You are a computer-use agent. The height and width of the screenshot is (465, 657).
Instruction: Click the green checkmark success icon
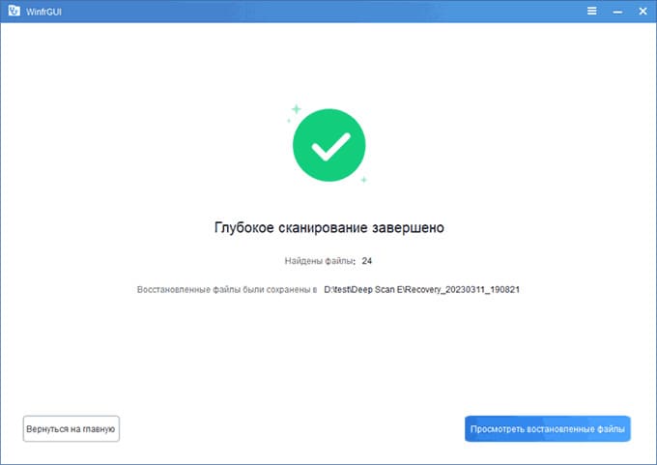coord(328,145)
